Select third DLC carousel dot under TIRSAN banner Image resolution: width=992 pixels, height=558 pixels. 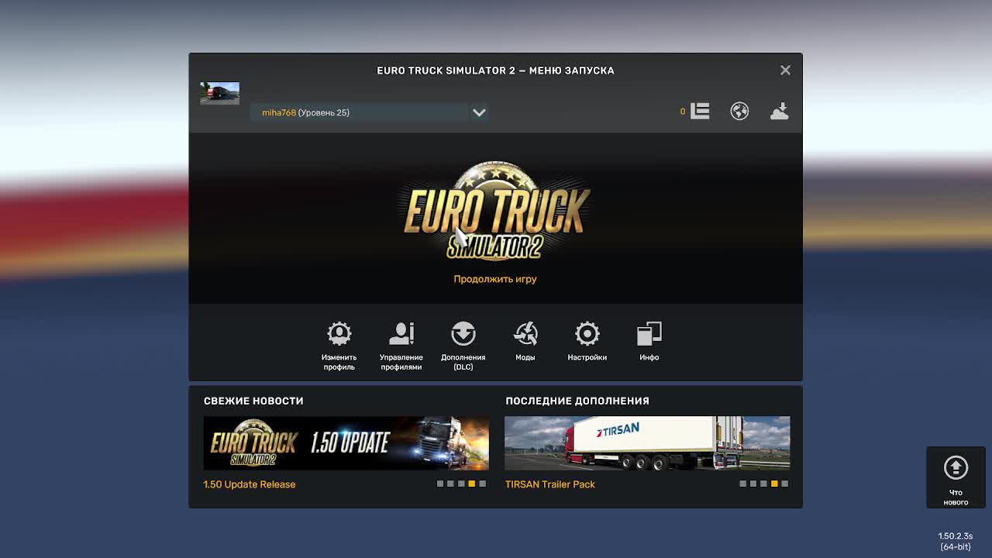tap(763, 484)
